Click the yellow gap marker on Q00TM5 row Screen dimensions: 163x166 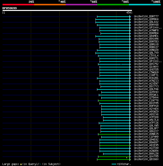pyautogui.click(x=127, y=158)
